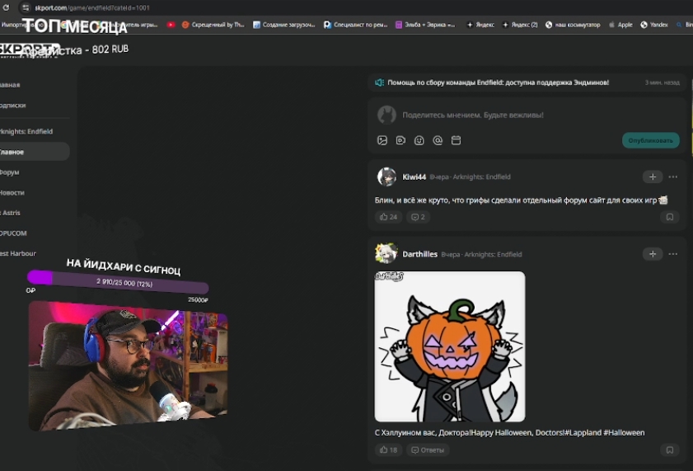Bookmark Darthilles' Halloween post
The width and height of the screenshot is (693, 471).
[670, 450]
